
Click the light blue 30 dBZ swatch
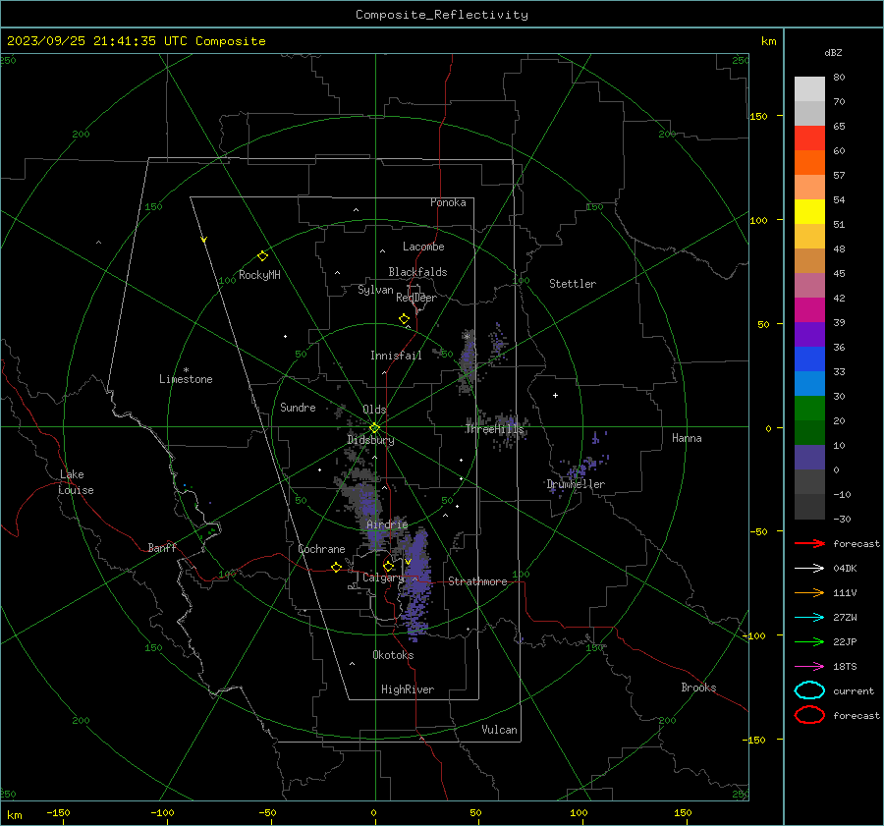[809, 383]
